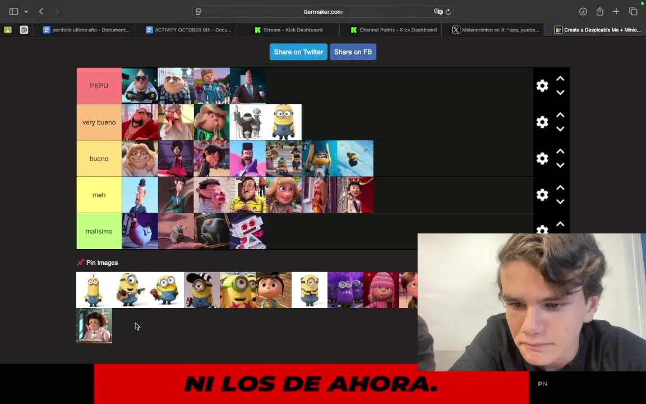Select yellow minion in very bueno tier
646x404 pixels.
(x=283, y=122)
